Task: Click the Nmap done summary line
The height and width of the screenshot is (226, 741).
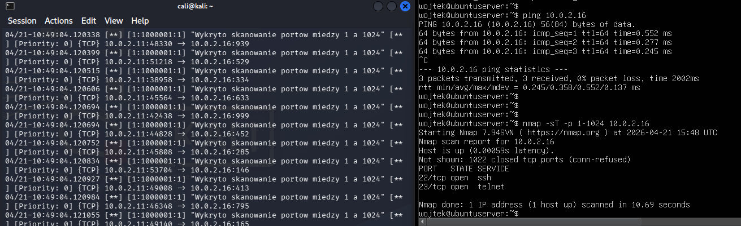Action: [x=554, y=205]
